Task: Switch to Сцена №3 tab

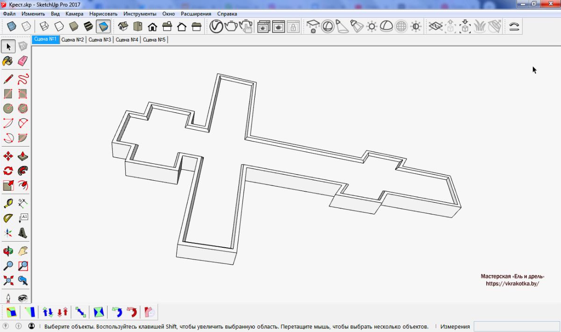Action: point(100,40)
